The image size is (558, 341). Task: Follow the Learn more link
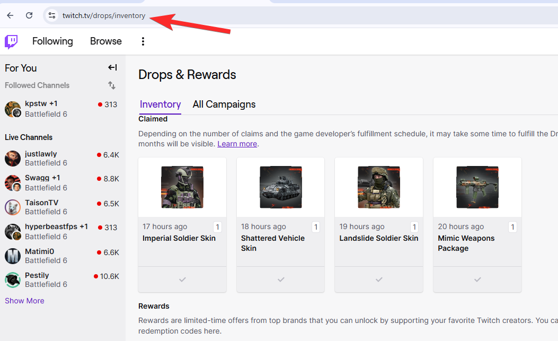(x=237, y=144)
